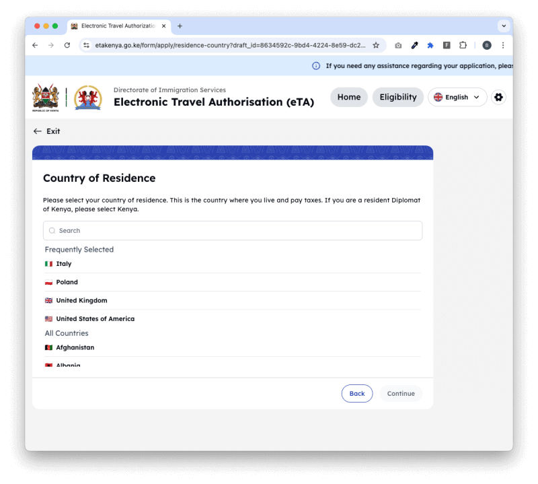Open Chrome three-dot menu
Image resolution: width=538 pixels, height=484 pixels.
tap(503, 45)
